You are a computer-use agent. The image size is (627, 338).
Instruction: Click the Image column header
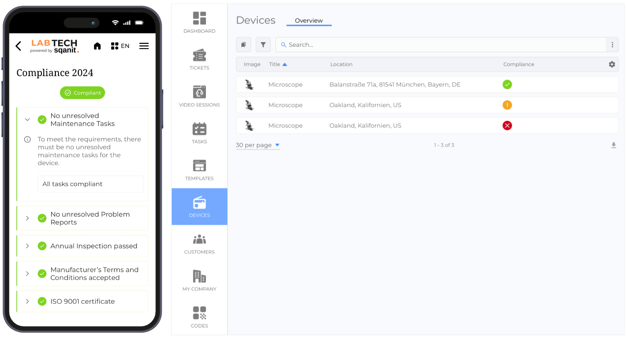point(252,64)
